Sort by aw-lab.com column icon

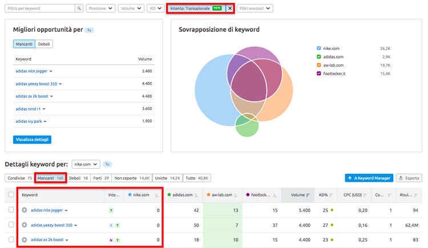tap(236, 195)
